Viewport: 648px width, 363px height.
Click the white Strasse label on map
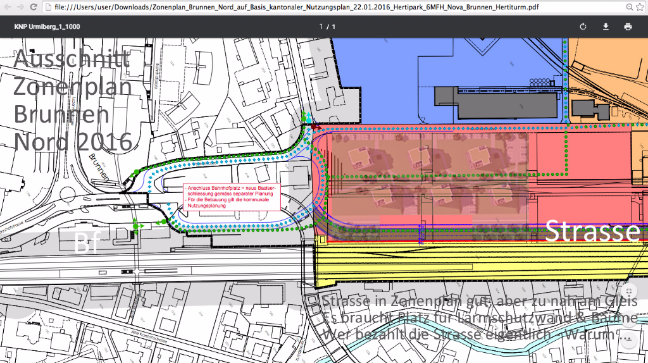pos(592,231)
